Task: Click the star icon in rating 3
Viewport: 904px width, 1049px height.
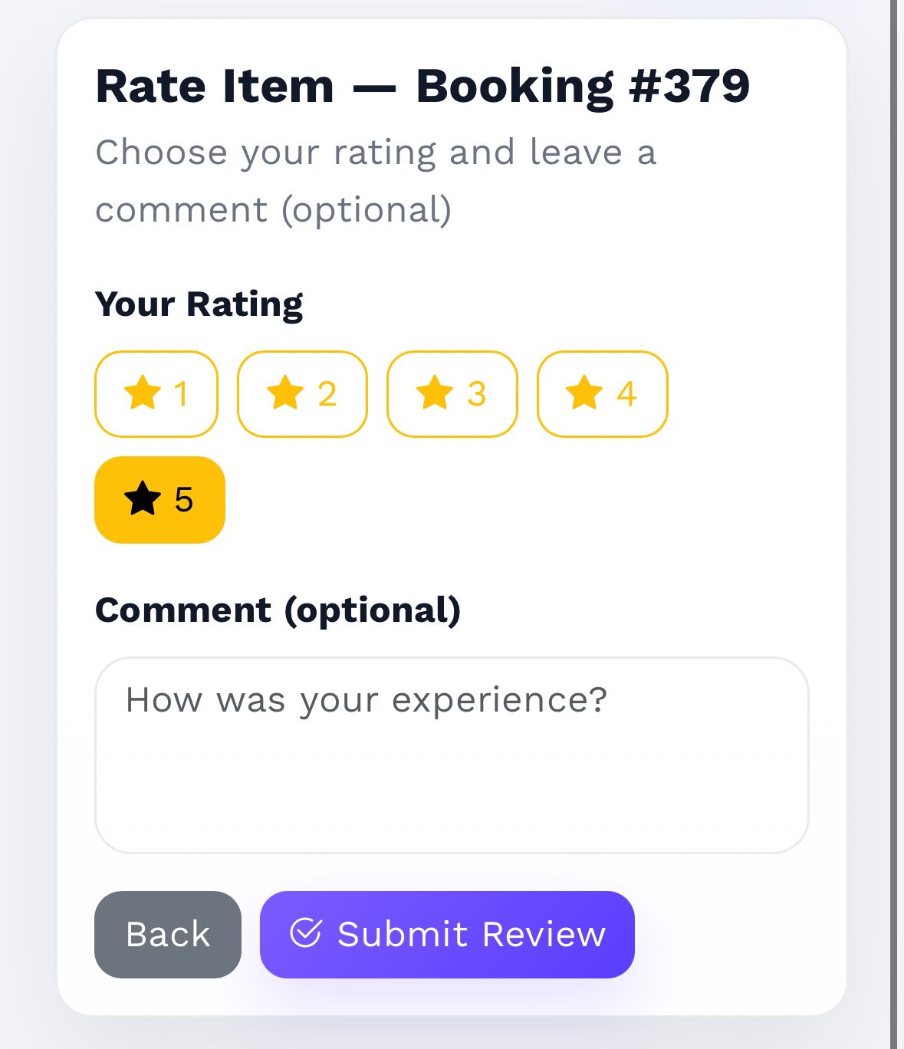Action: (435, 393)
